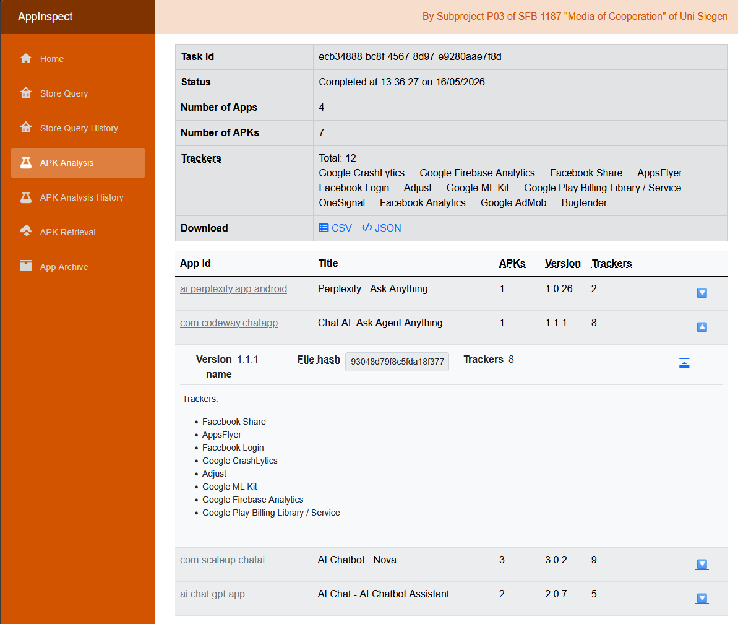The width and height of the screenshot is (738, 624).
Task: Click the Version column header
Action: 562,263
